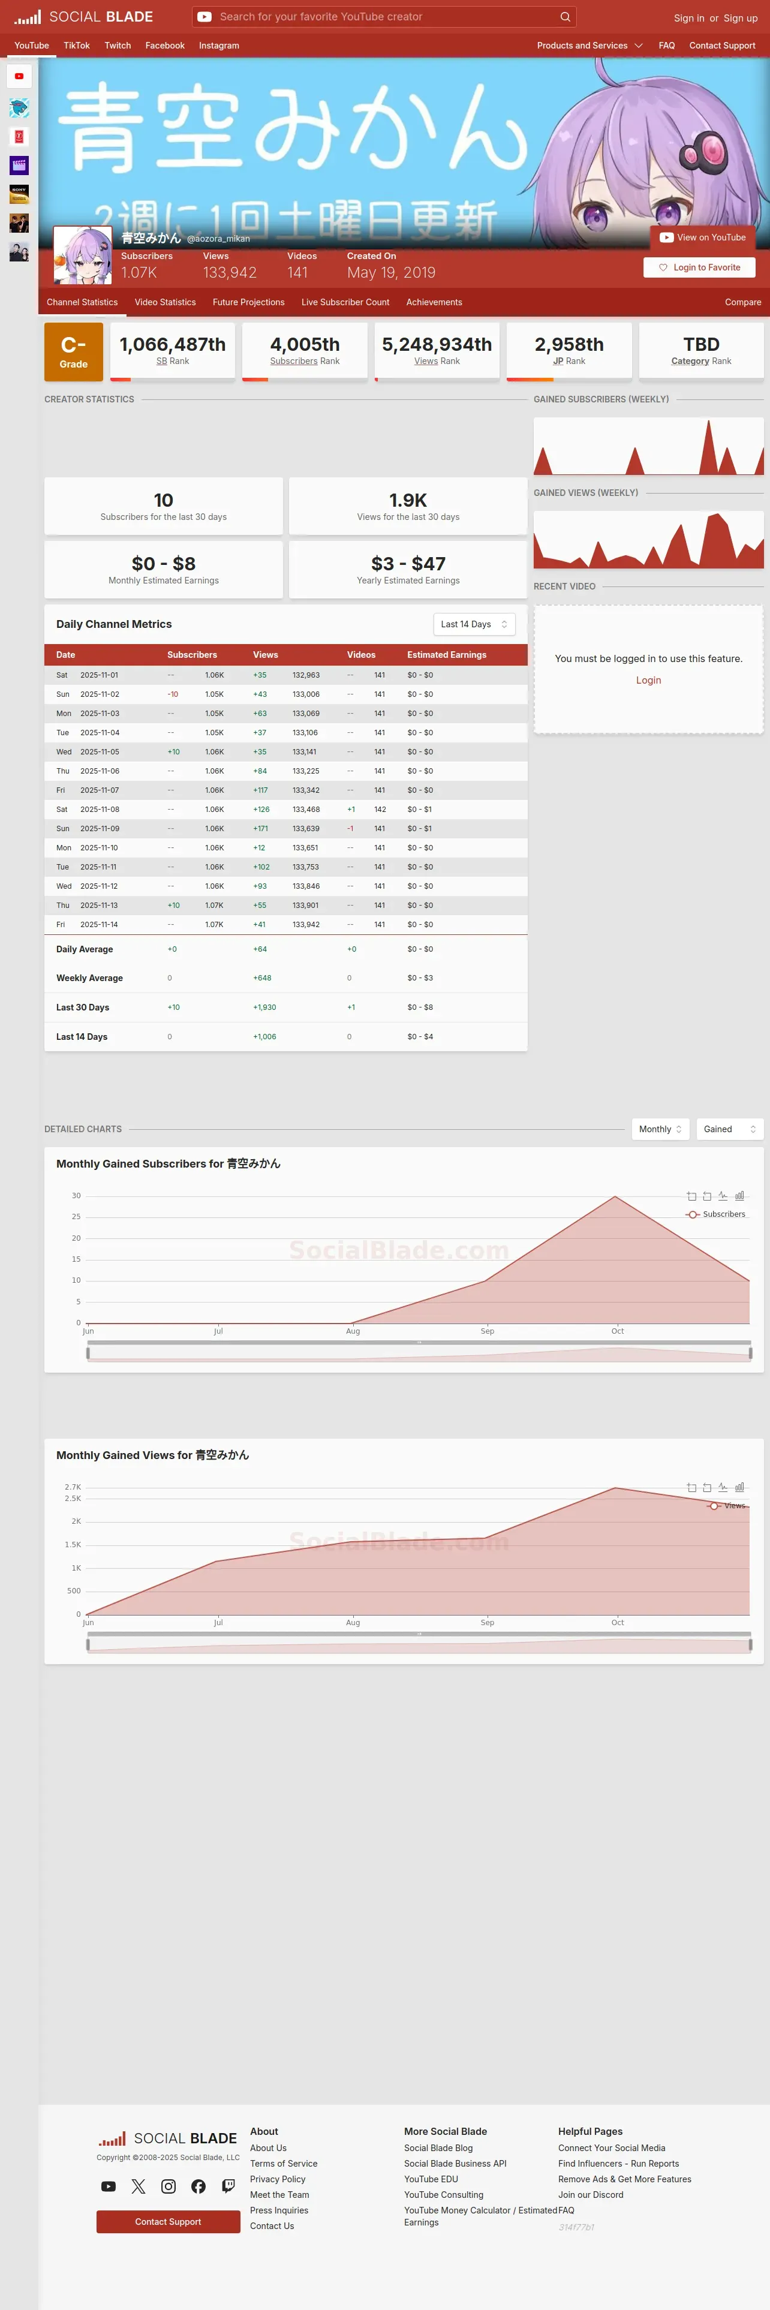Click the Sign up link

[741, 18]
